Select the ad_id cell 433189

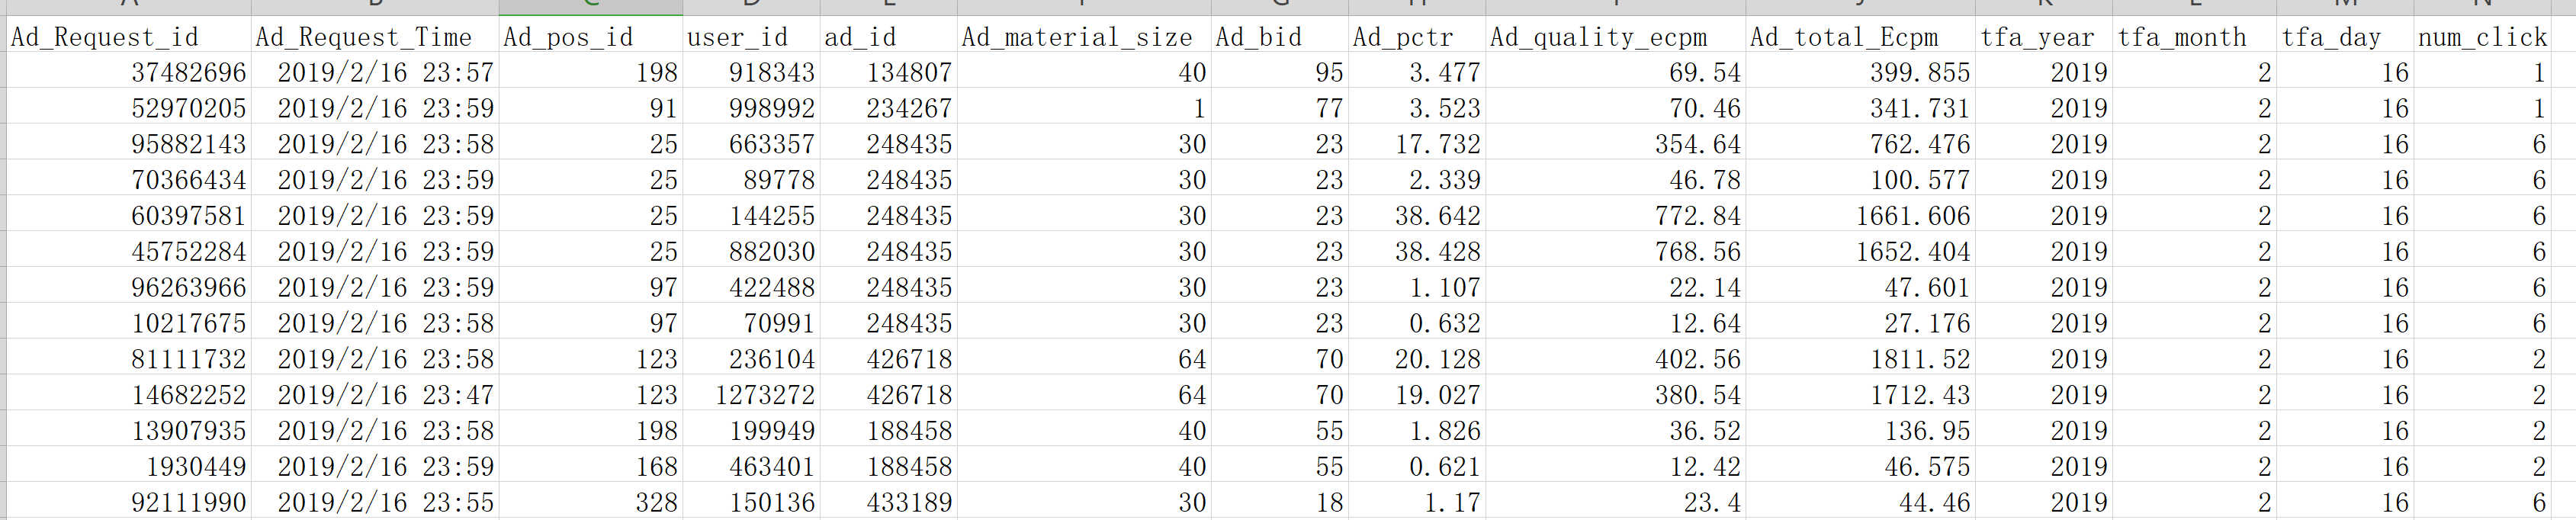click(x=888, y=502)
